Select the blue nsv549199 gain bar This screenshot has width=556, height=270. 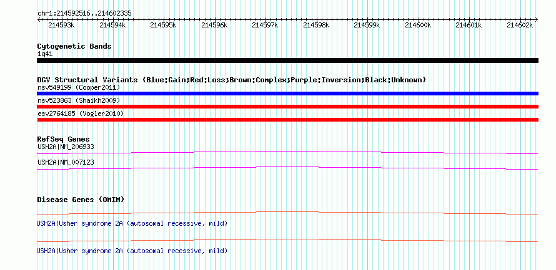point(287,94)
